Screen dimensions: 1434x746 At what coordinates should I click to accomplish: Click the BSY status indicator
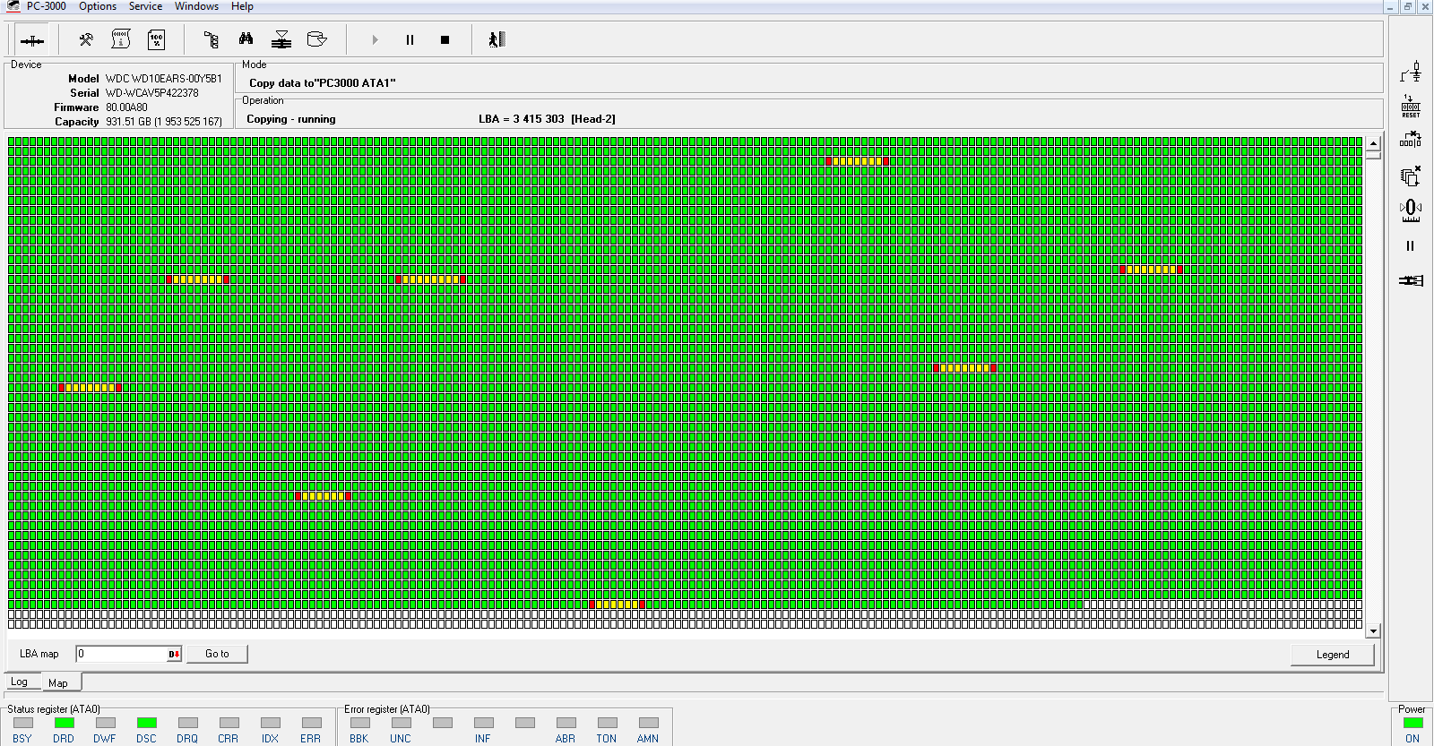[22, 723]
